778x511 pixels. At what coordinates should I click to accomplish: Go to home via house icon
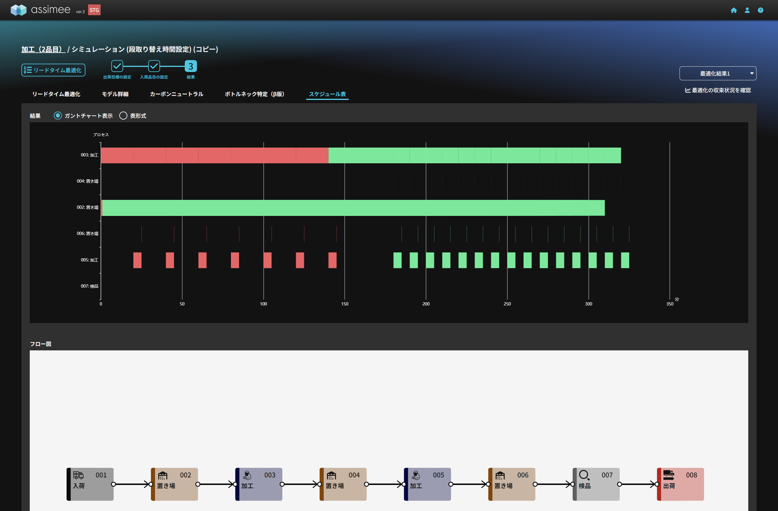(734, 10)
